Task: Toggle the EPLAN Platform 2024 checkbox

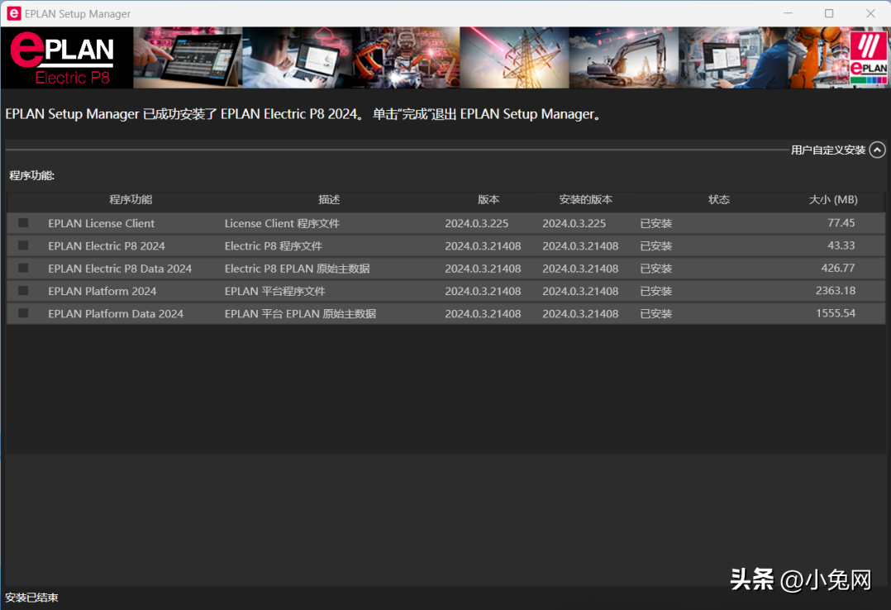Action: (23, 291)
